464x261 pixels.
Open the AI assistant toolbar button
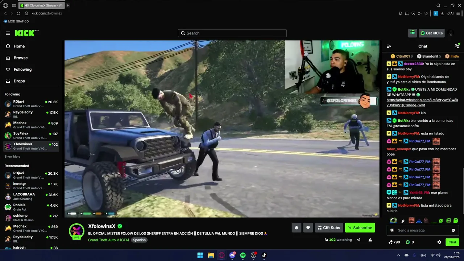(x=451, y=13)
